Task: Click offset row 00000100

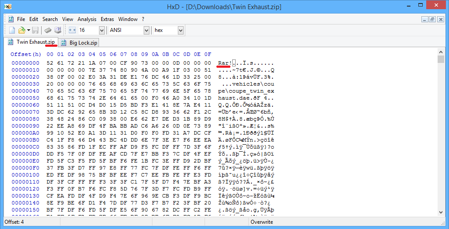Action: (x=25, y=175)
